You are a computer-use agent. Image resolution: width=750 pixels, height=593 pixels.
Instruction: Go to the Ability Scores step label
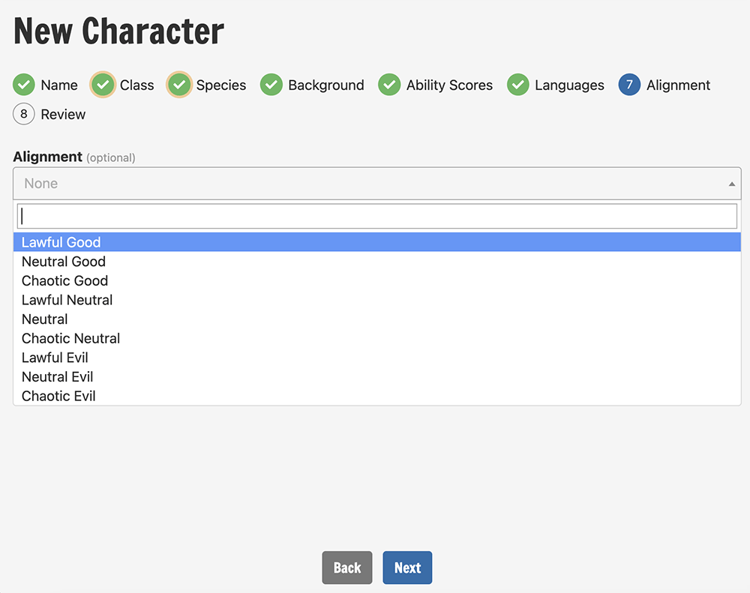tap(449, 85)
